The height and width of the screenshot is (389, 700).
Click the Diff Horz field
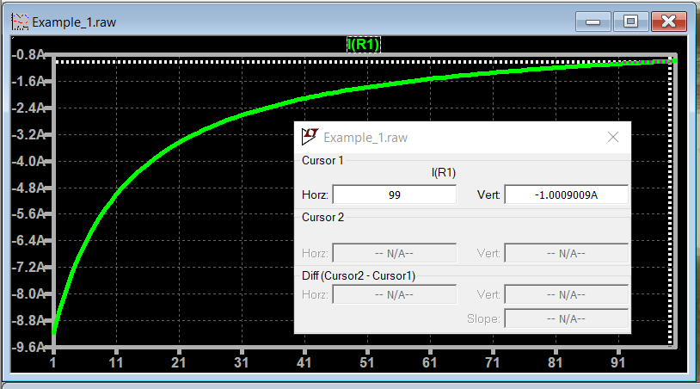point(394,294)
